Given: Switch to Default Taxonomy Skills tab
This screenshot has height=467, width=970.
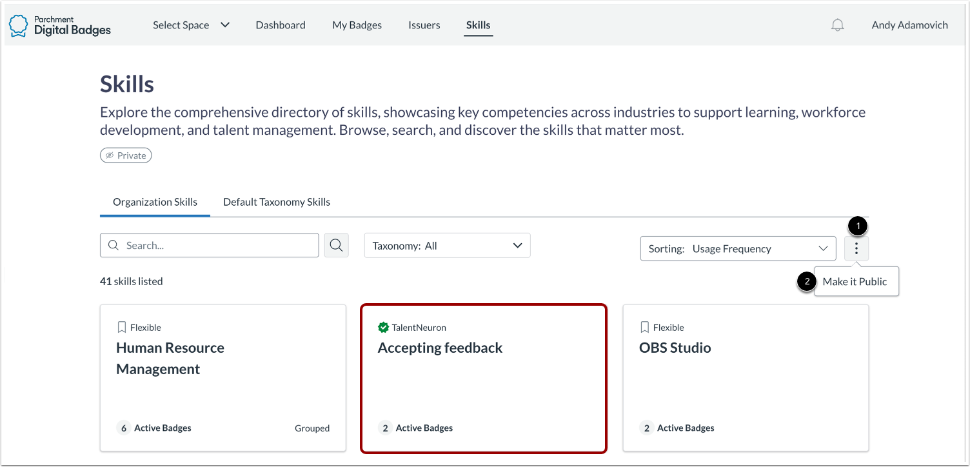Looking at the screenshot, I should point(276,202).
